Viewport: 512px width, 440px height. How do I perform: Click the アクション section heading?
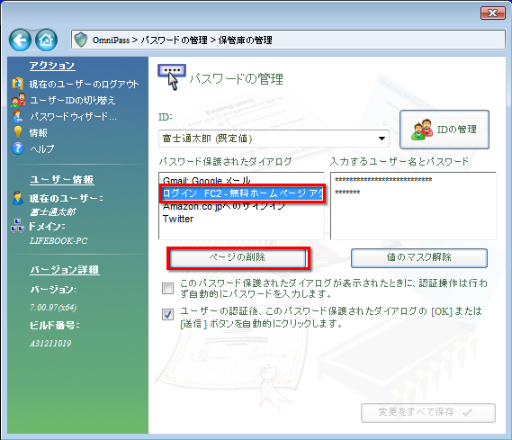(52, 66)
